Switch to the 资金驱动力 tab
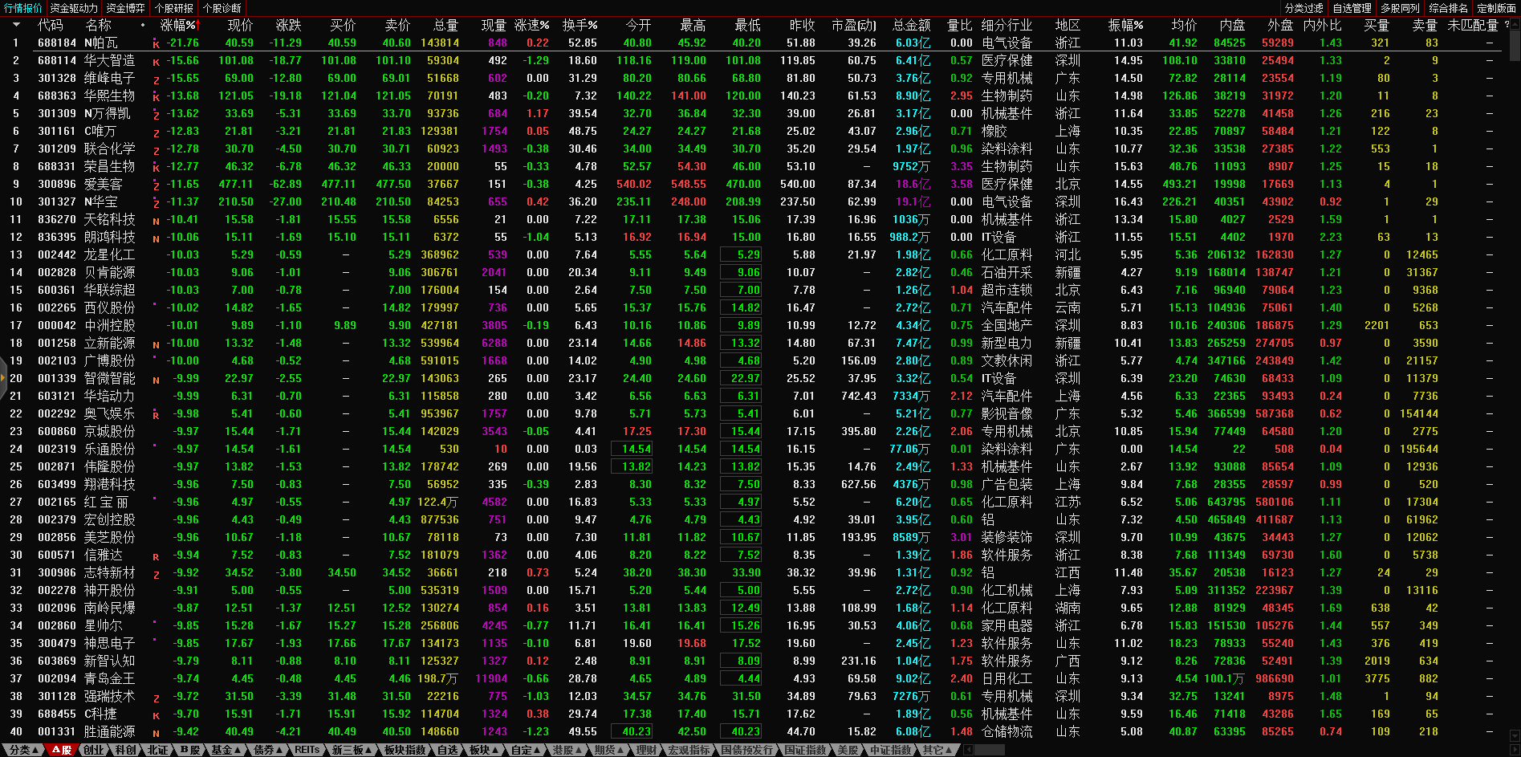 coord(74,8)
